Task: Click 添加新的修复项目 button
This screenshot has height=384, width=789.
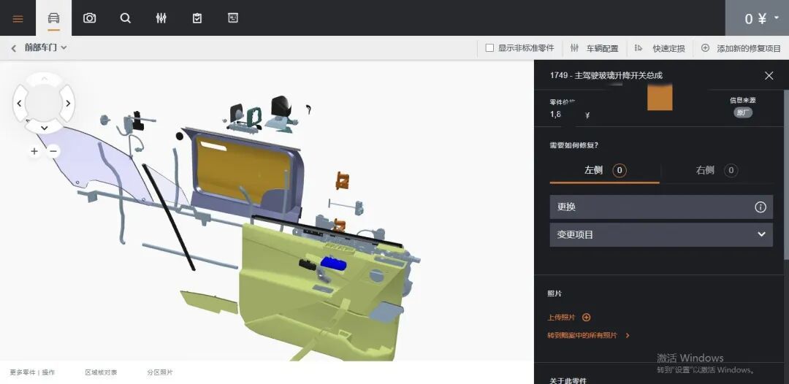Action: point(741,48)
